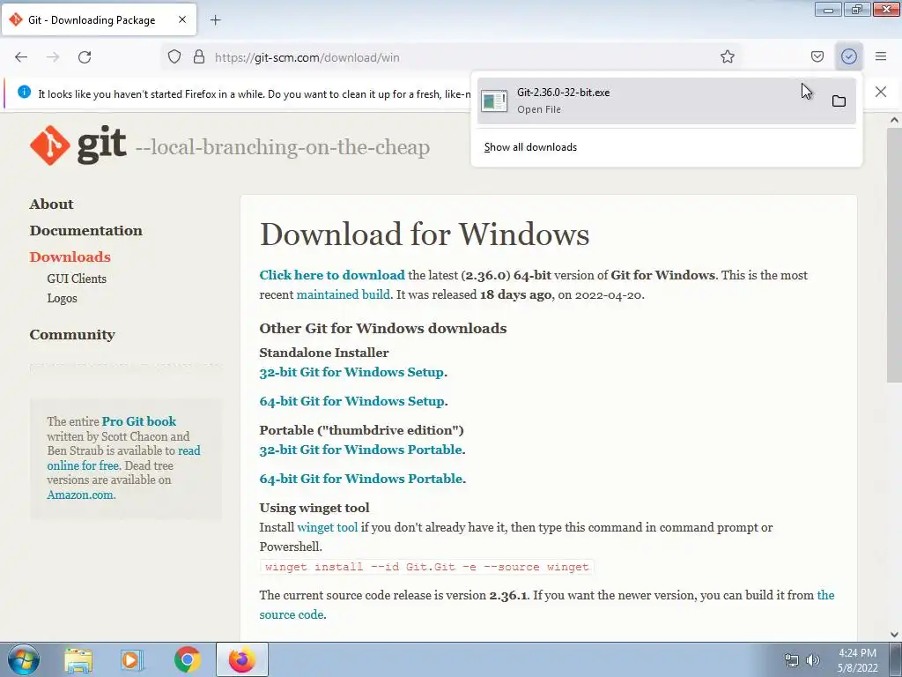
Task: Follow the read online for free link
Action: (123, 458)
